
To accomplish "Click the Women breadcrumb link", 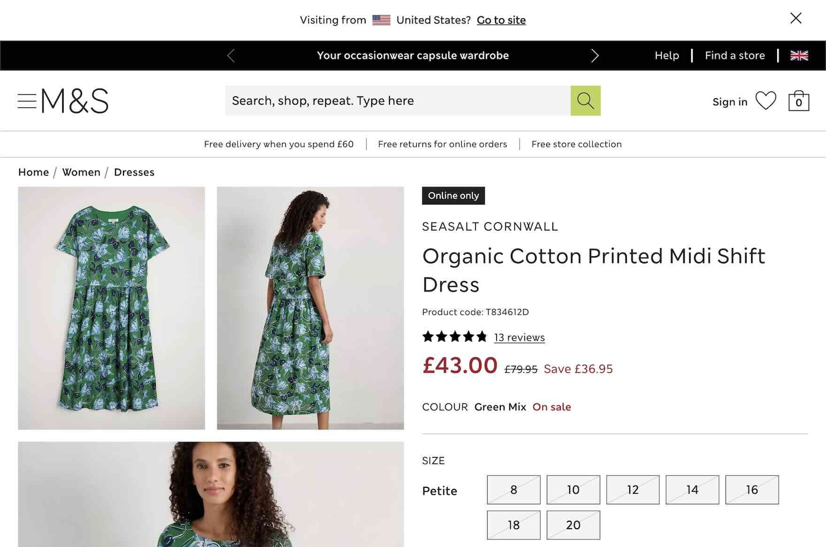I will (x=81, y=172).
